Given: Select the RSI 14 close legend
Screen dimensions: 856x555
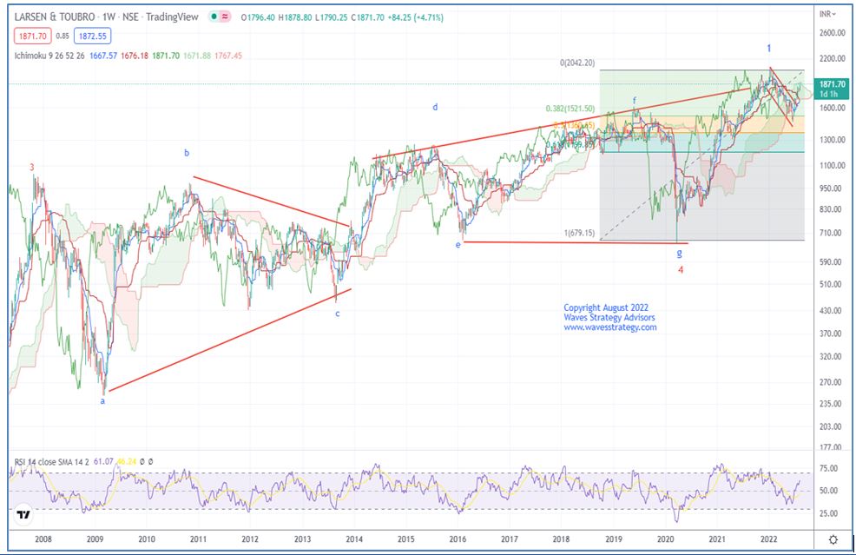Looking at the screenshot, I should 51,461.
